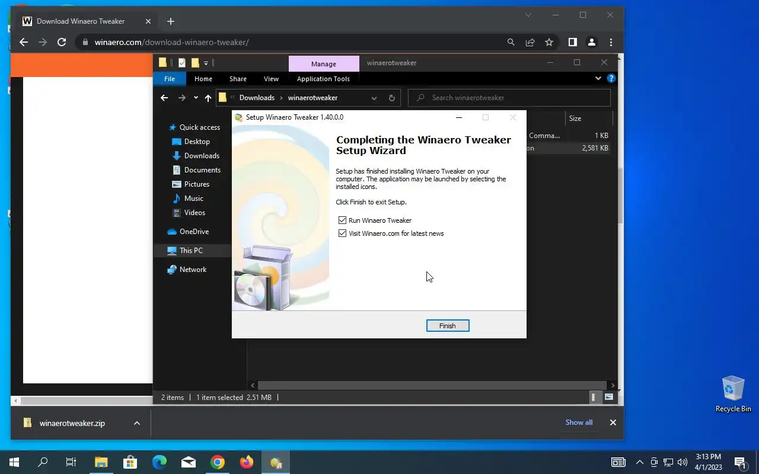The image size is (759, 474).
Task: Switch Explorer to details view icon
Action: (594, 398)
